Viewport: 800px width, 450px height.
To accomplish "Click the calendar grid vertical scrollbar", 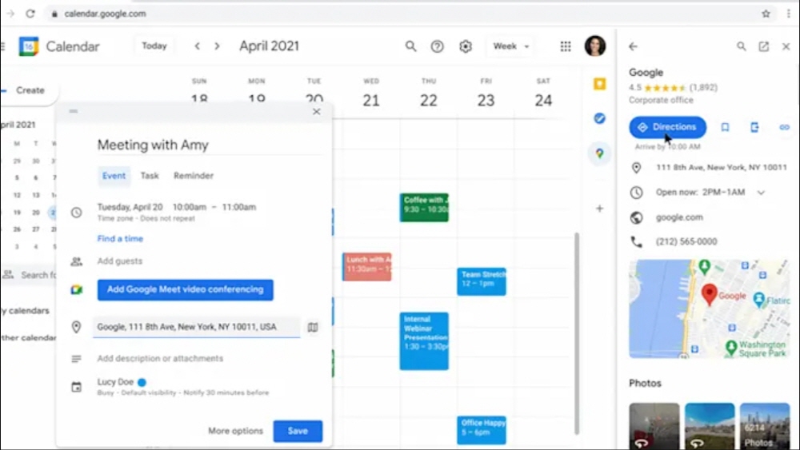I will pyautogui.click(x=577, y=334).
